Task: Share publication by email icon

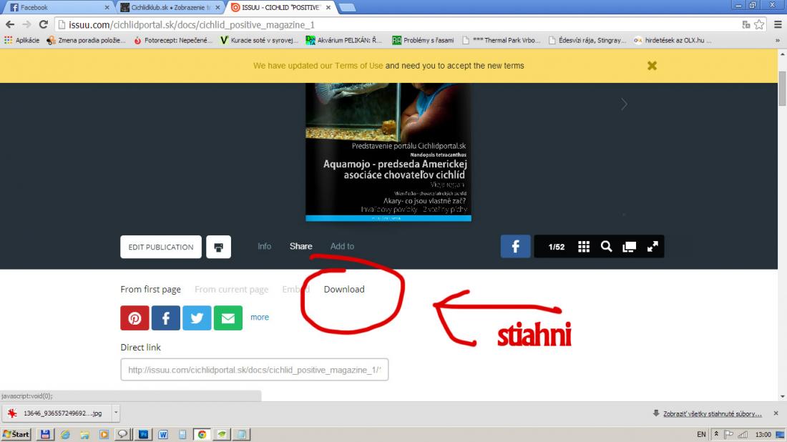Action: click(x=228, y=318)
